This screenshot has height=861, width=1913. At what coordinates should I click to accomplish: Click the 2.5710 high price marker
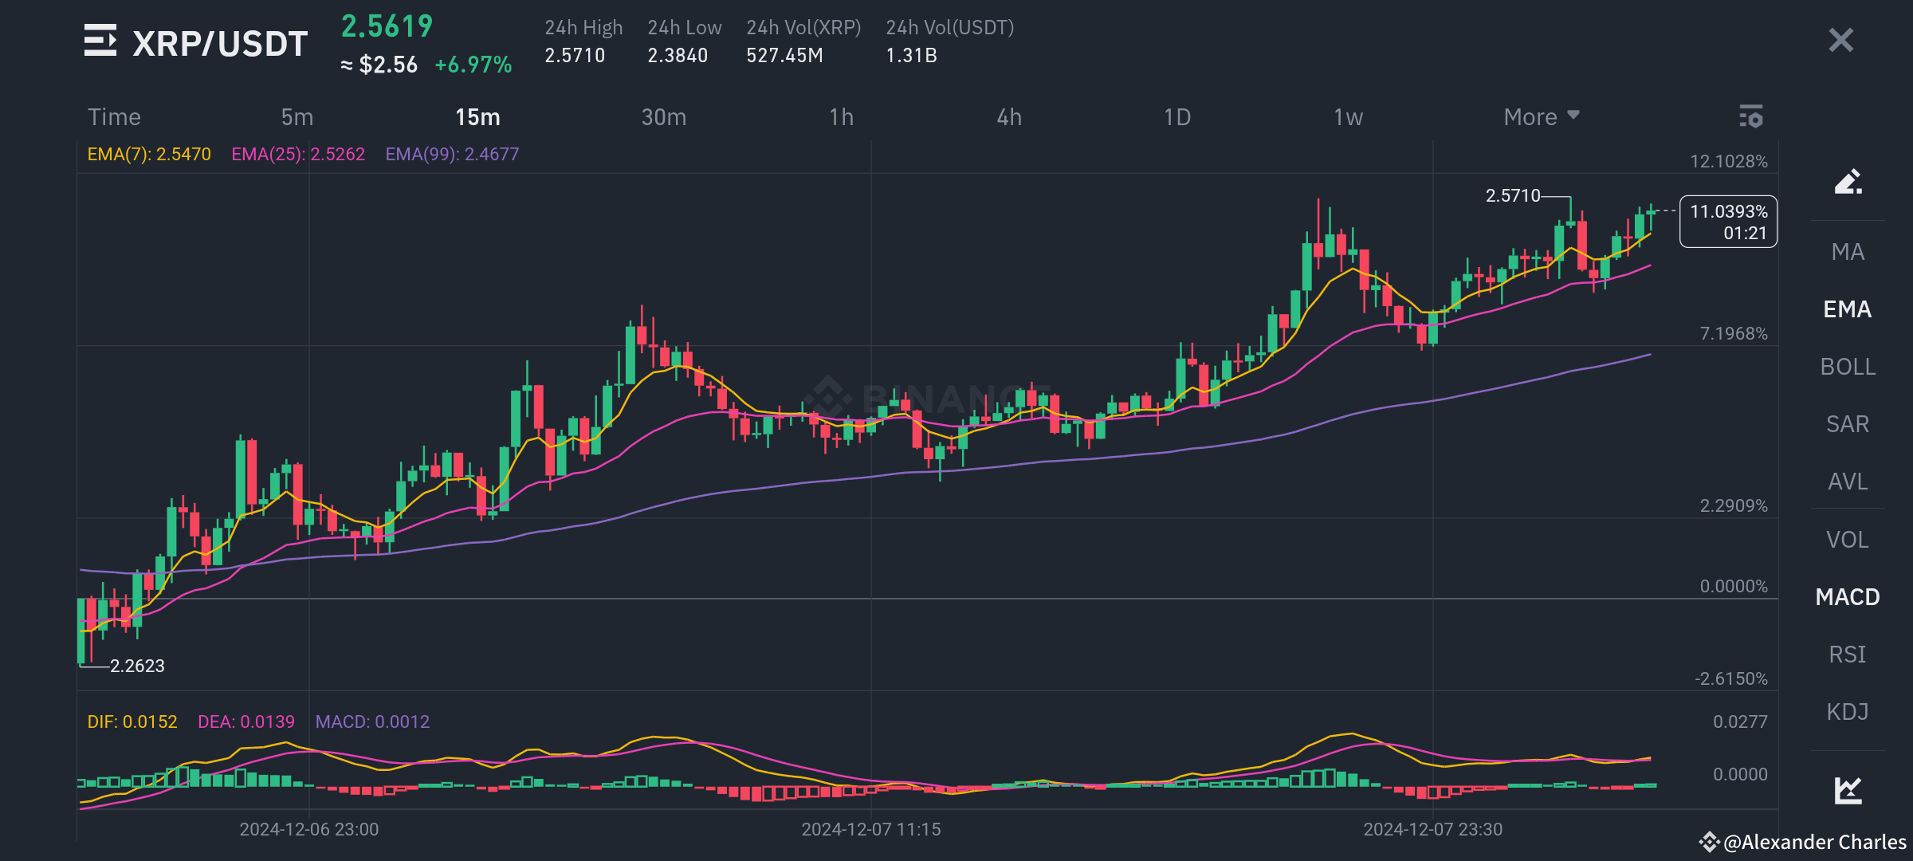(x=1512, y=196)
